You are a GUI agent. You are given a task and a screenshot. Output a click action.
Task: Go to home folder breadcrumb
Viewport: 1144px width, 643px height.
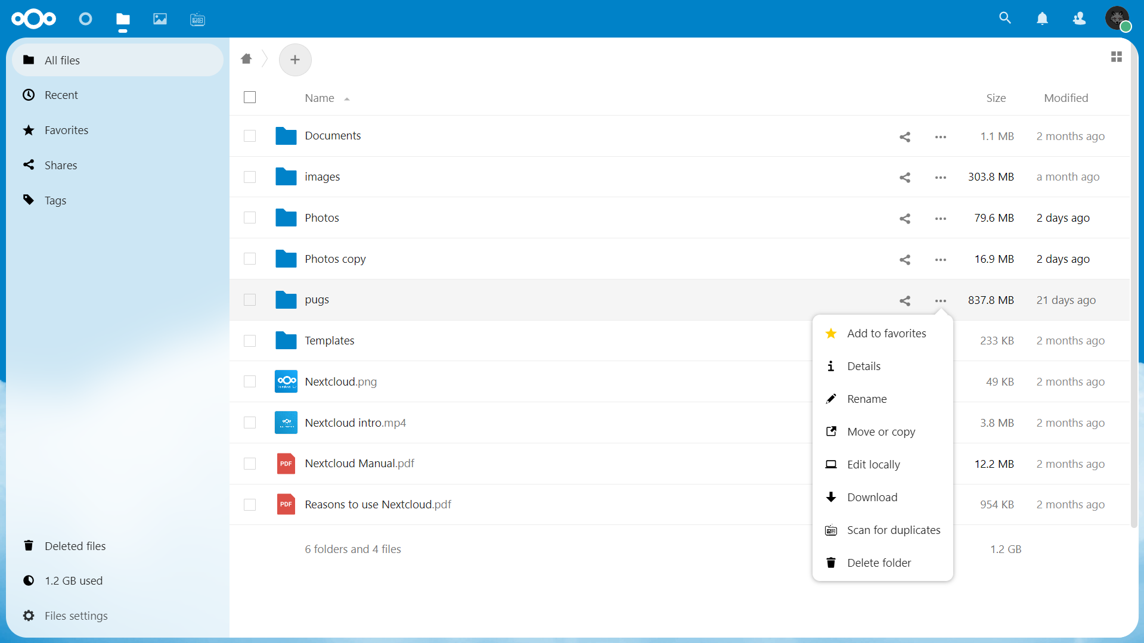246,58
